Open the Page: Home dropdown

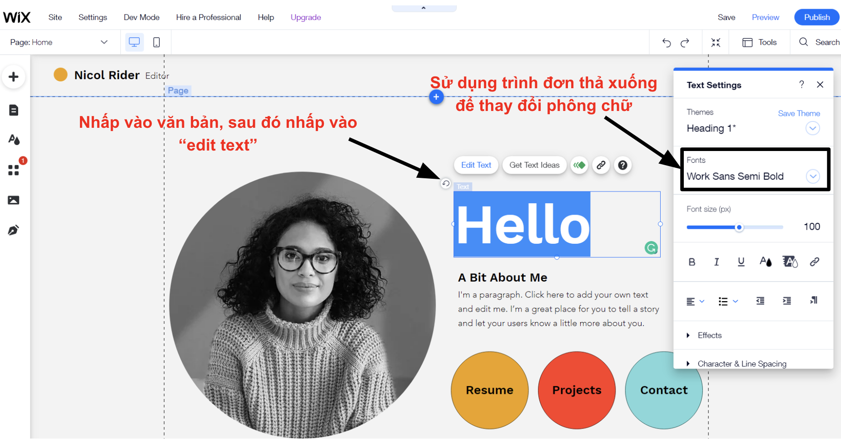(x=59, y=42)
